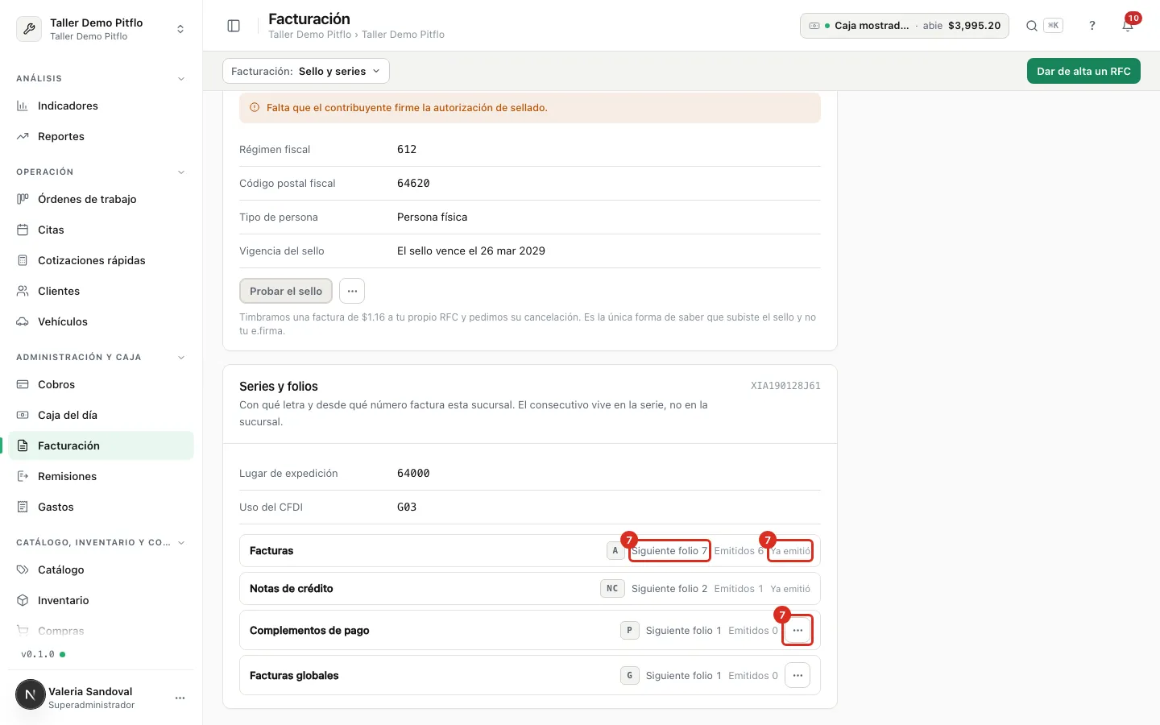Click the Series y folios heading
Viewport: 1160px width, 725px height.
279,387
